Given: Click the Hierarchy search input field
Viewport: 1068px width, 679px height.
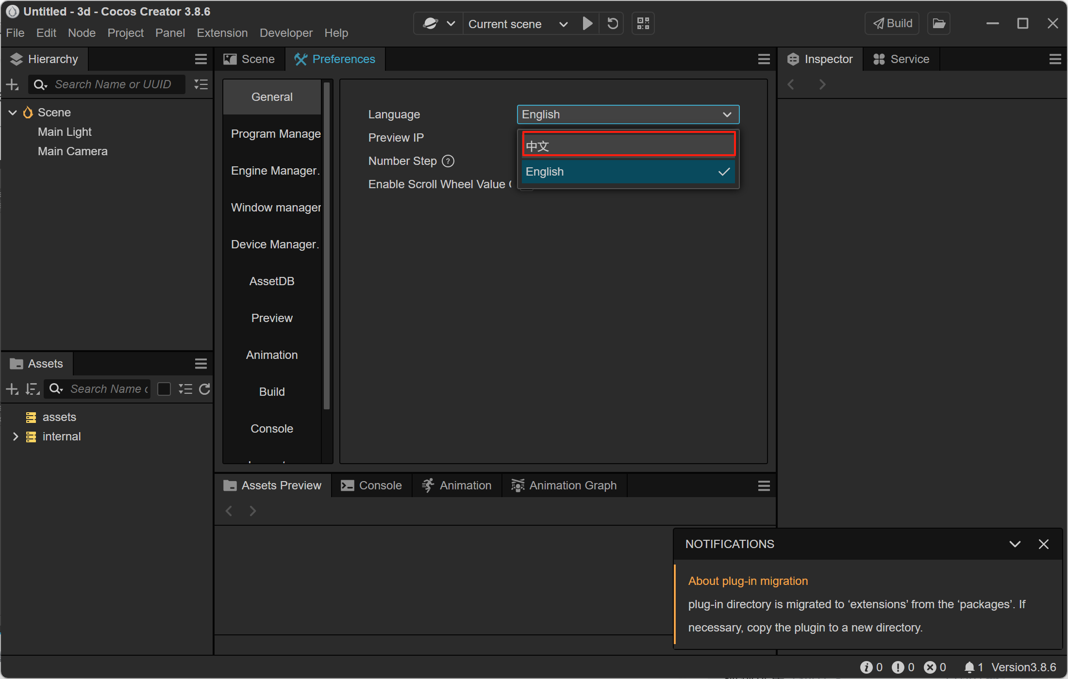Looking at the screenshot, I should click(x=113, y=84).
